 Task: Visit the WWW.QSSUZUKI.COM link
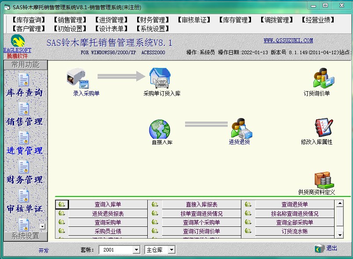click(x=288, y=41)
